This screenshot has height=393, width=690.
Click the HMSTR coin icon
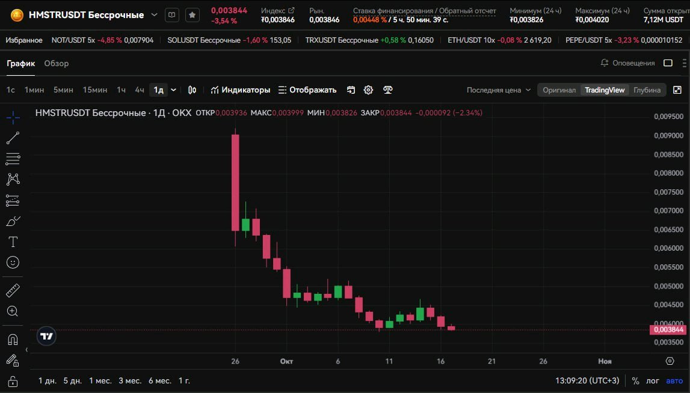(17, 15)
